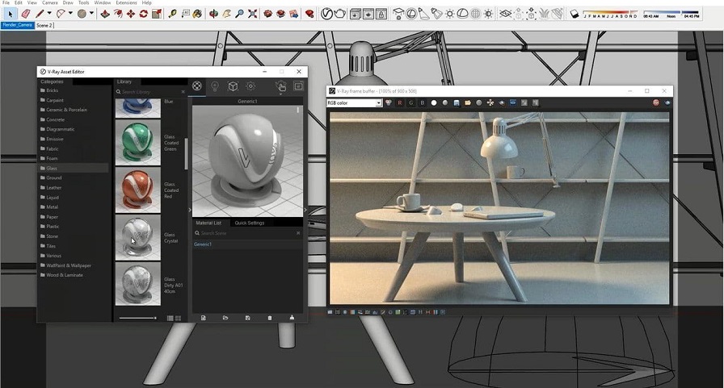724x388 pixels.
Task: Click render hand icon in Asset Editor
Action: pos(280,86)
